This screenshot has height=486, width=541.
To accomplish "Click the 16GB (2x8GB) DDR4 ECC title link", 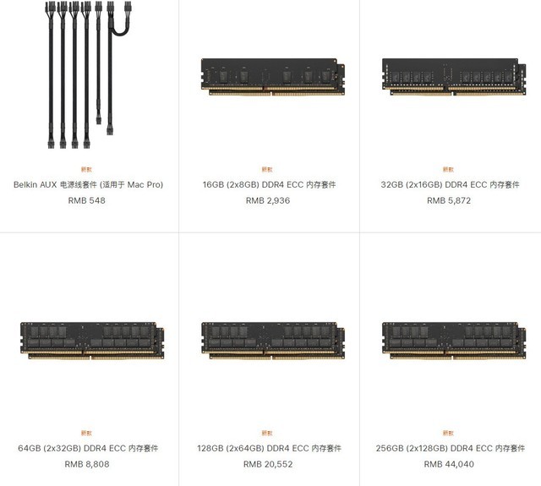I will tap(269, 184).
